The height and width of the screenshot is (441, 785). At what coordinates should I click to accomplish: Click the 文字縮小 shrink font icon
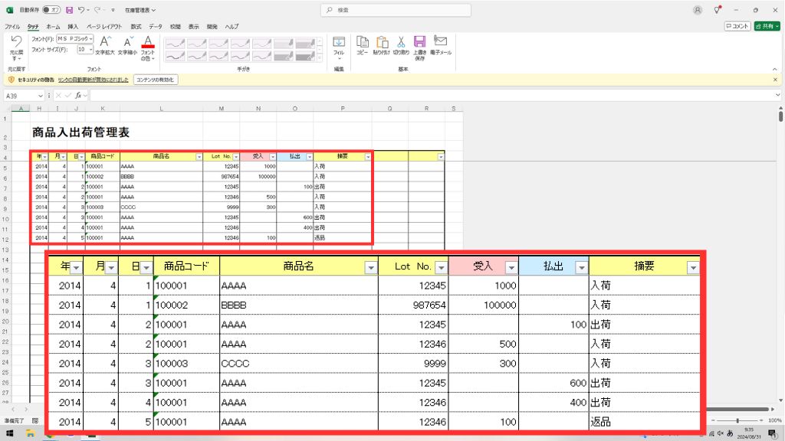point(127,41)
